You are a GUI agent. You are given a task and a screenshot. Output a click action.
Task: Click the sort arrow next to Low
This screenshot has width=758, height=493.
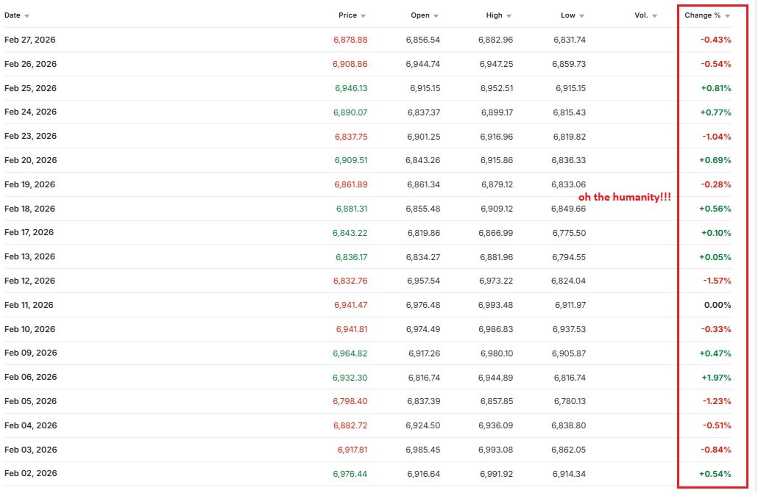(x=582, y=16)
